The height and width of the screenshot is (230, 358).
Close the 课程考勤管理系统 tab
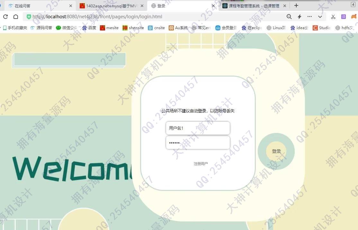tap(285, 6)
